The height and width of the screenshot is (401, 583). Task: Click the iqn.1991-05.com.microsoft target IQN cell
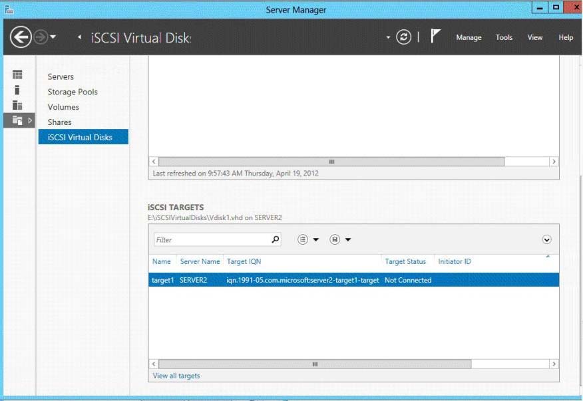(x=303, y=280)
